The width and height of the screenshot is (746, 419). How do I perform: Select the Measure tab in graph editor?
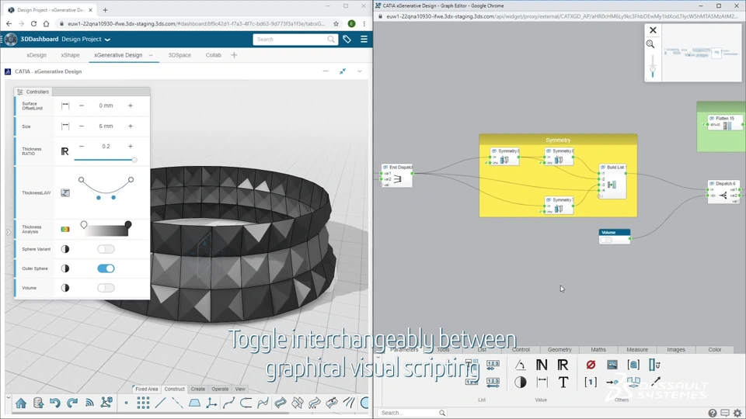[x=637, y=350]
